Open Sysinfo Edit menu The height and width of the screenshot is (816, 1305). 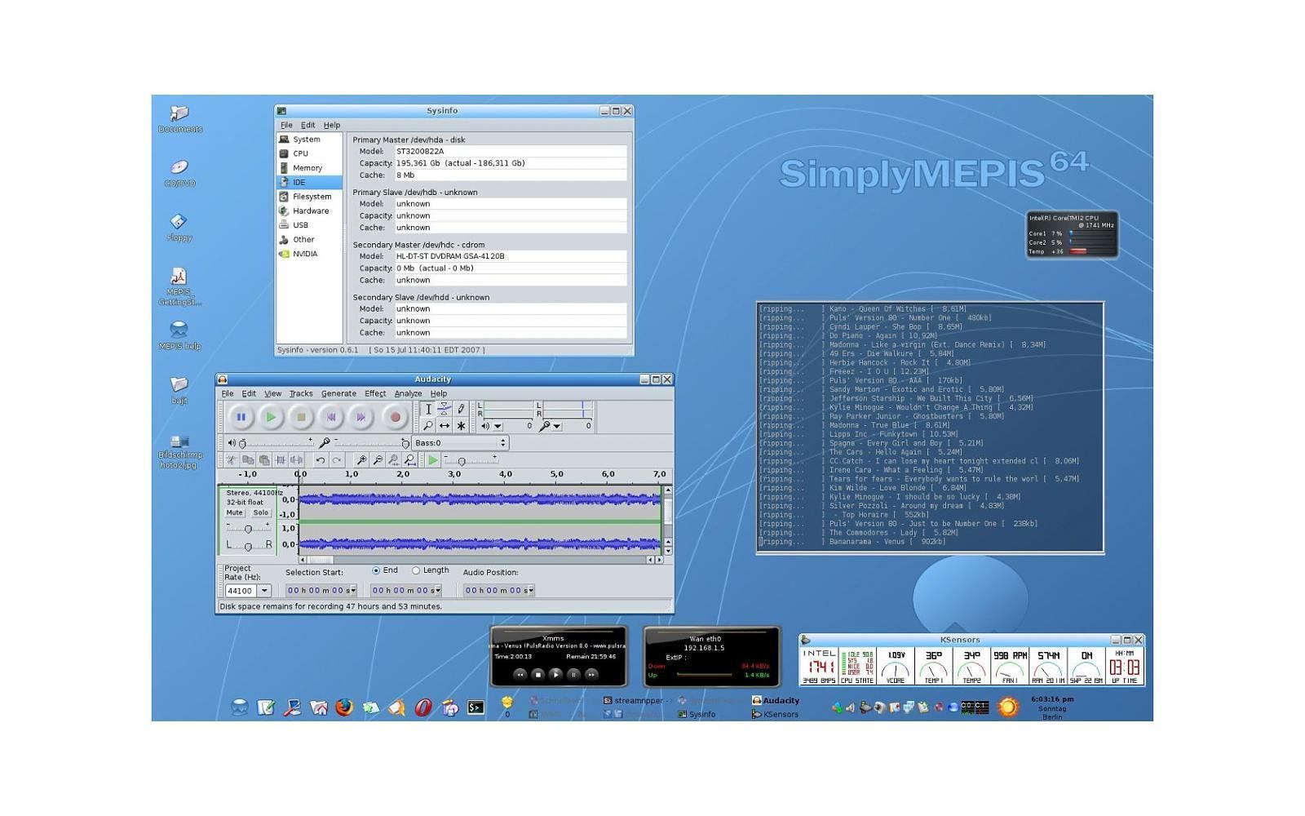click(x=307, y=125)
